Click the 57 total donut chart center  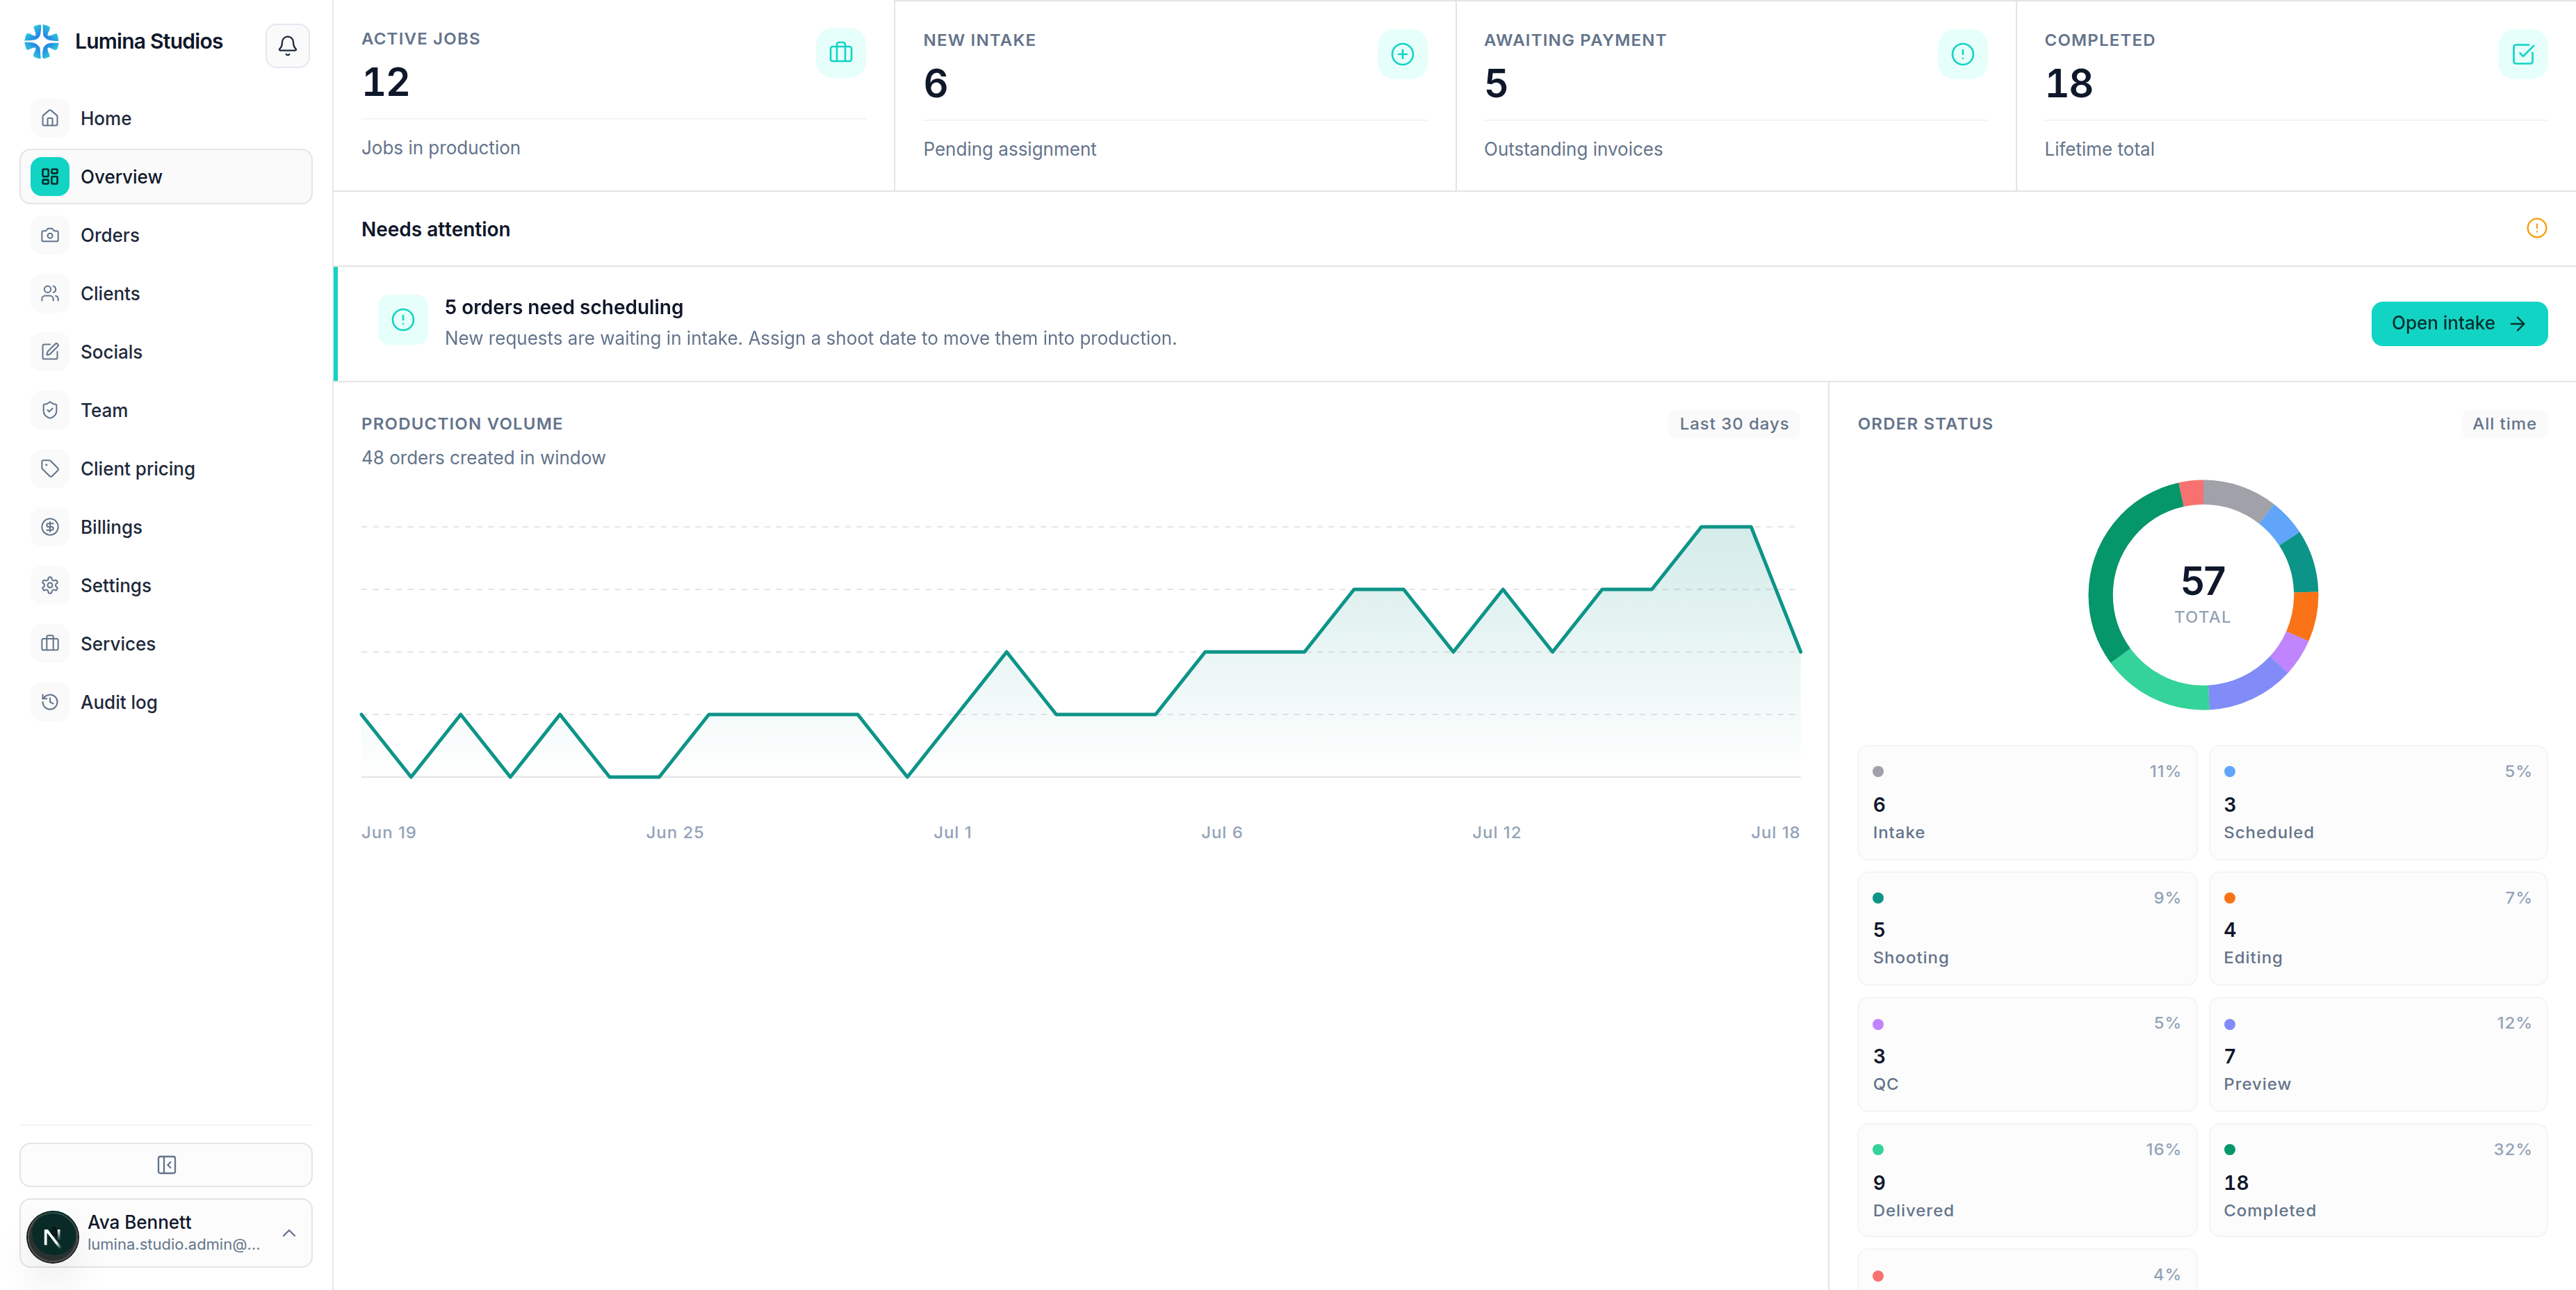2202,595
